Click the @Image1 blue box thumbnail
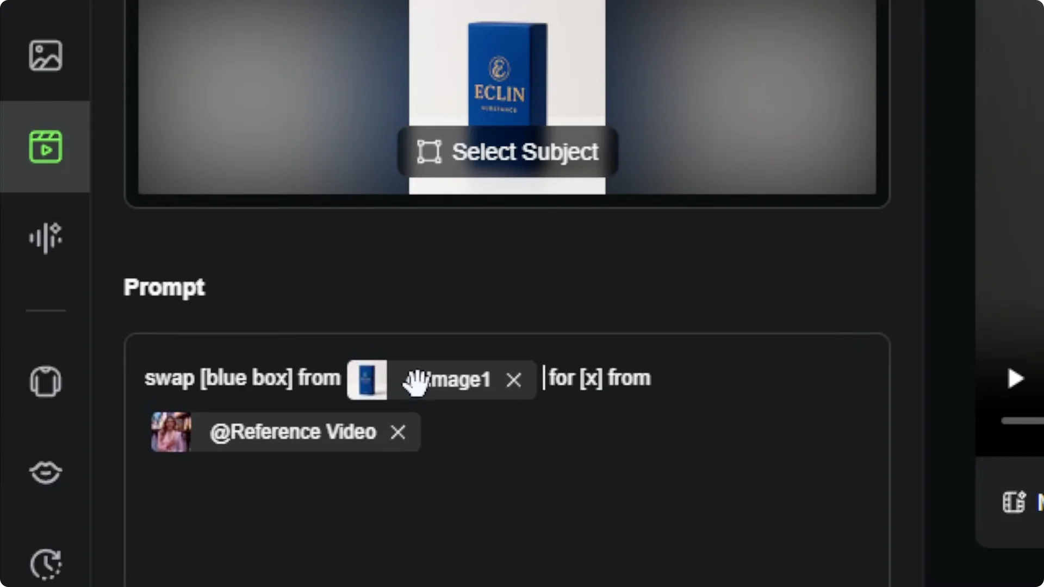Image resolution: width=1044 pixels, height=587 pixels. pos(367,379)
